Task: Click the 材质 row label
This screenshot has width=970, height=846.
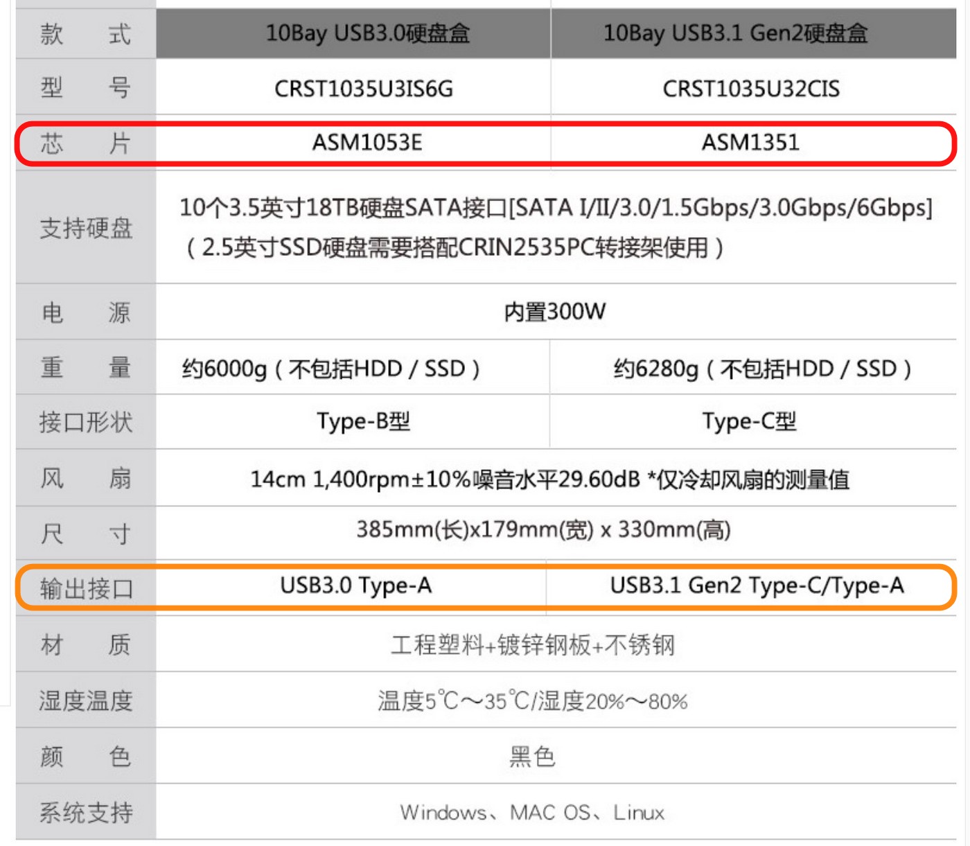Action: 86,645
